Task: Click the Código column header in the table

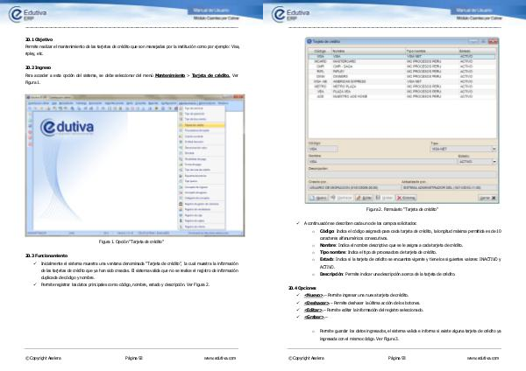Action: click(322, 51)
